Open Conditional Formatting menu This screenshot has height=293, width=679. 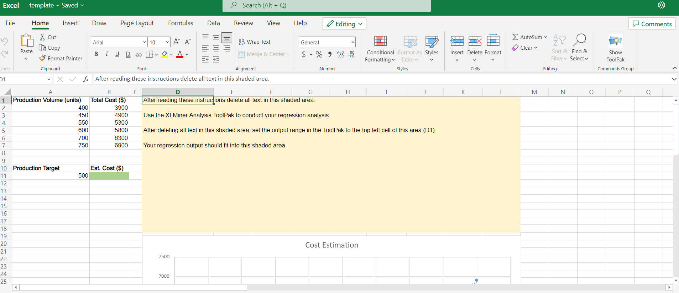pyautogui.click(x=380, y=49)
